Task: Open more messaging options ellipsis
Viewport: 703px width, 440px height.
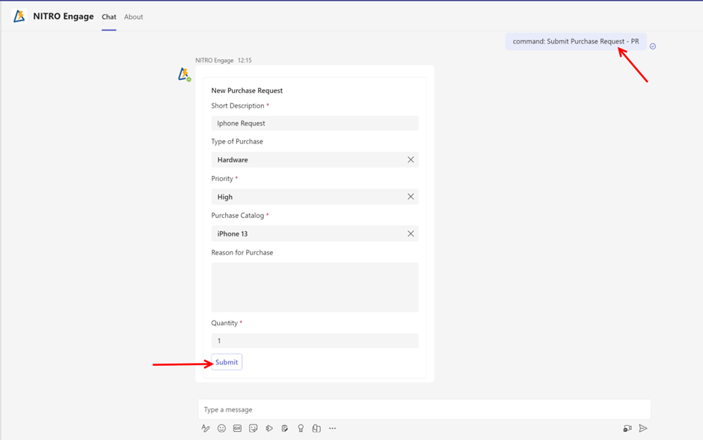Action: (x=332, y=429)
